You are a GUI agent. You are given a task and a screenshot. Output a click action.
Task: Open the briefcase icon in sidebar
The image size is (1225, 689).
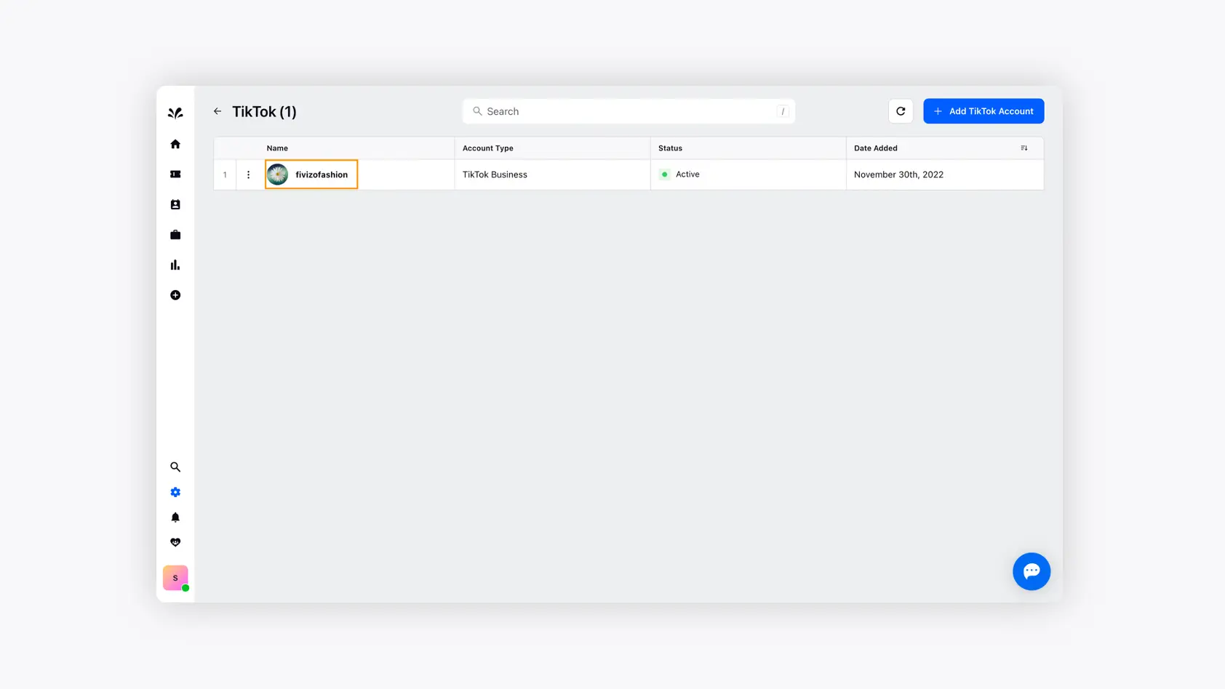175,235
